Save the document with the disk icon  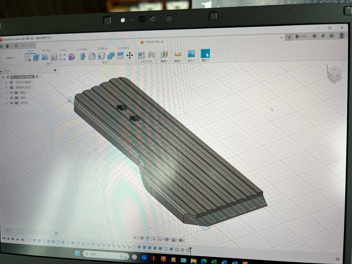(16, 46)
